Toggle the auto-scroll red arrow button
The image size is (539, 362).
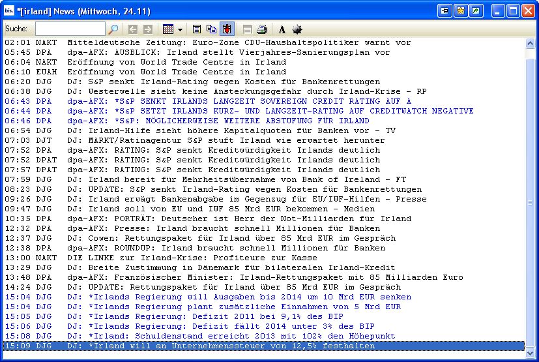coord(227,29)
